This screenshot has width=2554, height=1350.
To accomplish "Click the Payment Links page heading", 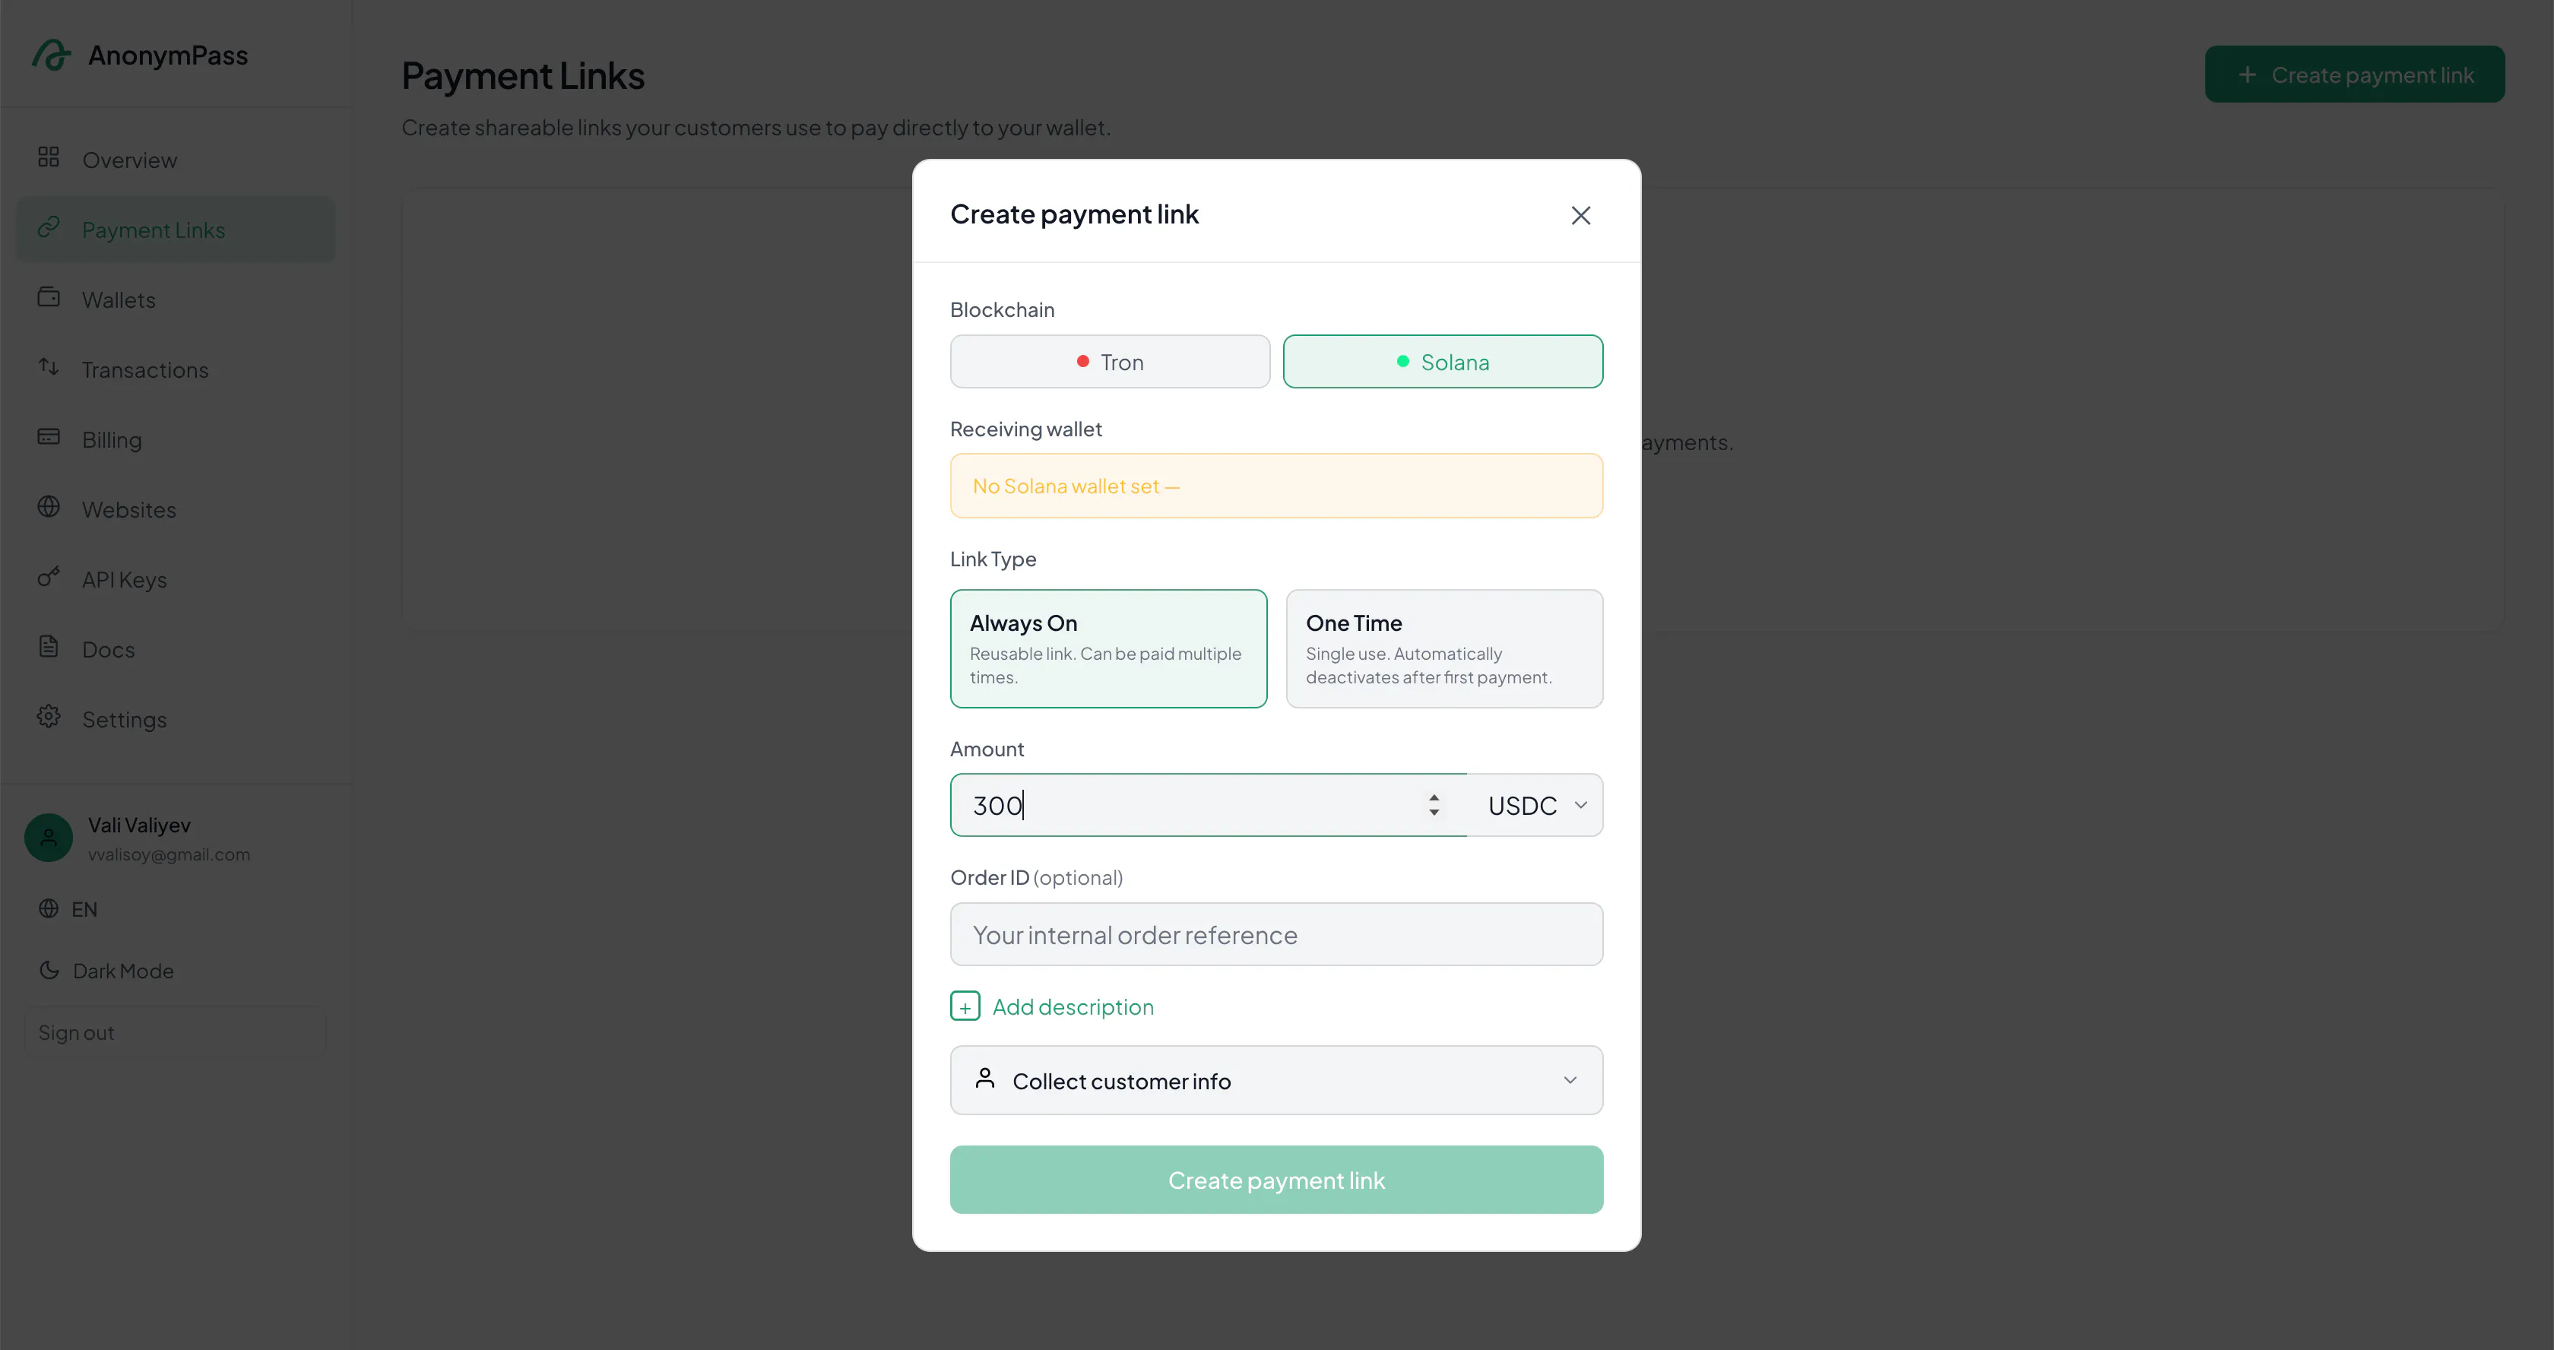I will pyautogui.click(x=522, y=76).
